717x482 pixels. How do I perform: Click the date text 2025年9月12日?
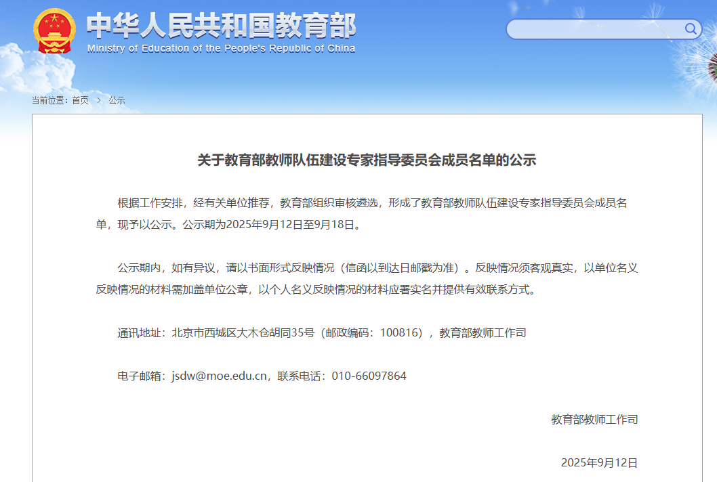click(598, 462)
